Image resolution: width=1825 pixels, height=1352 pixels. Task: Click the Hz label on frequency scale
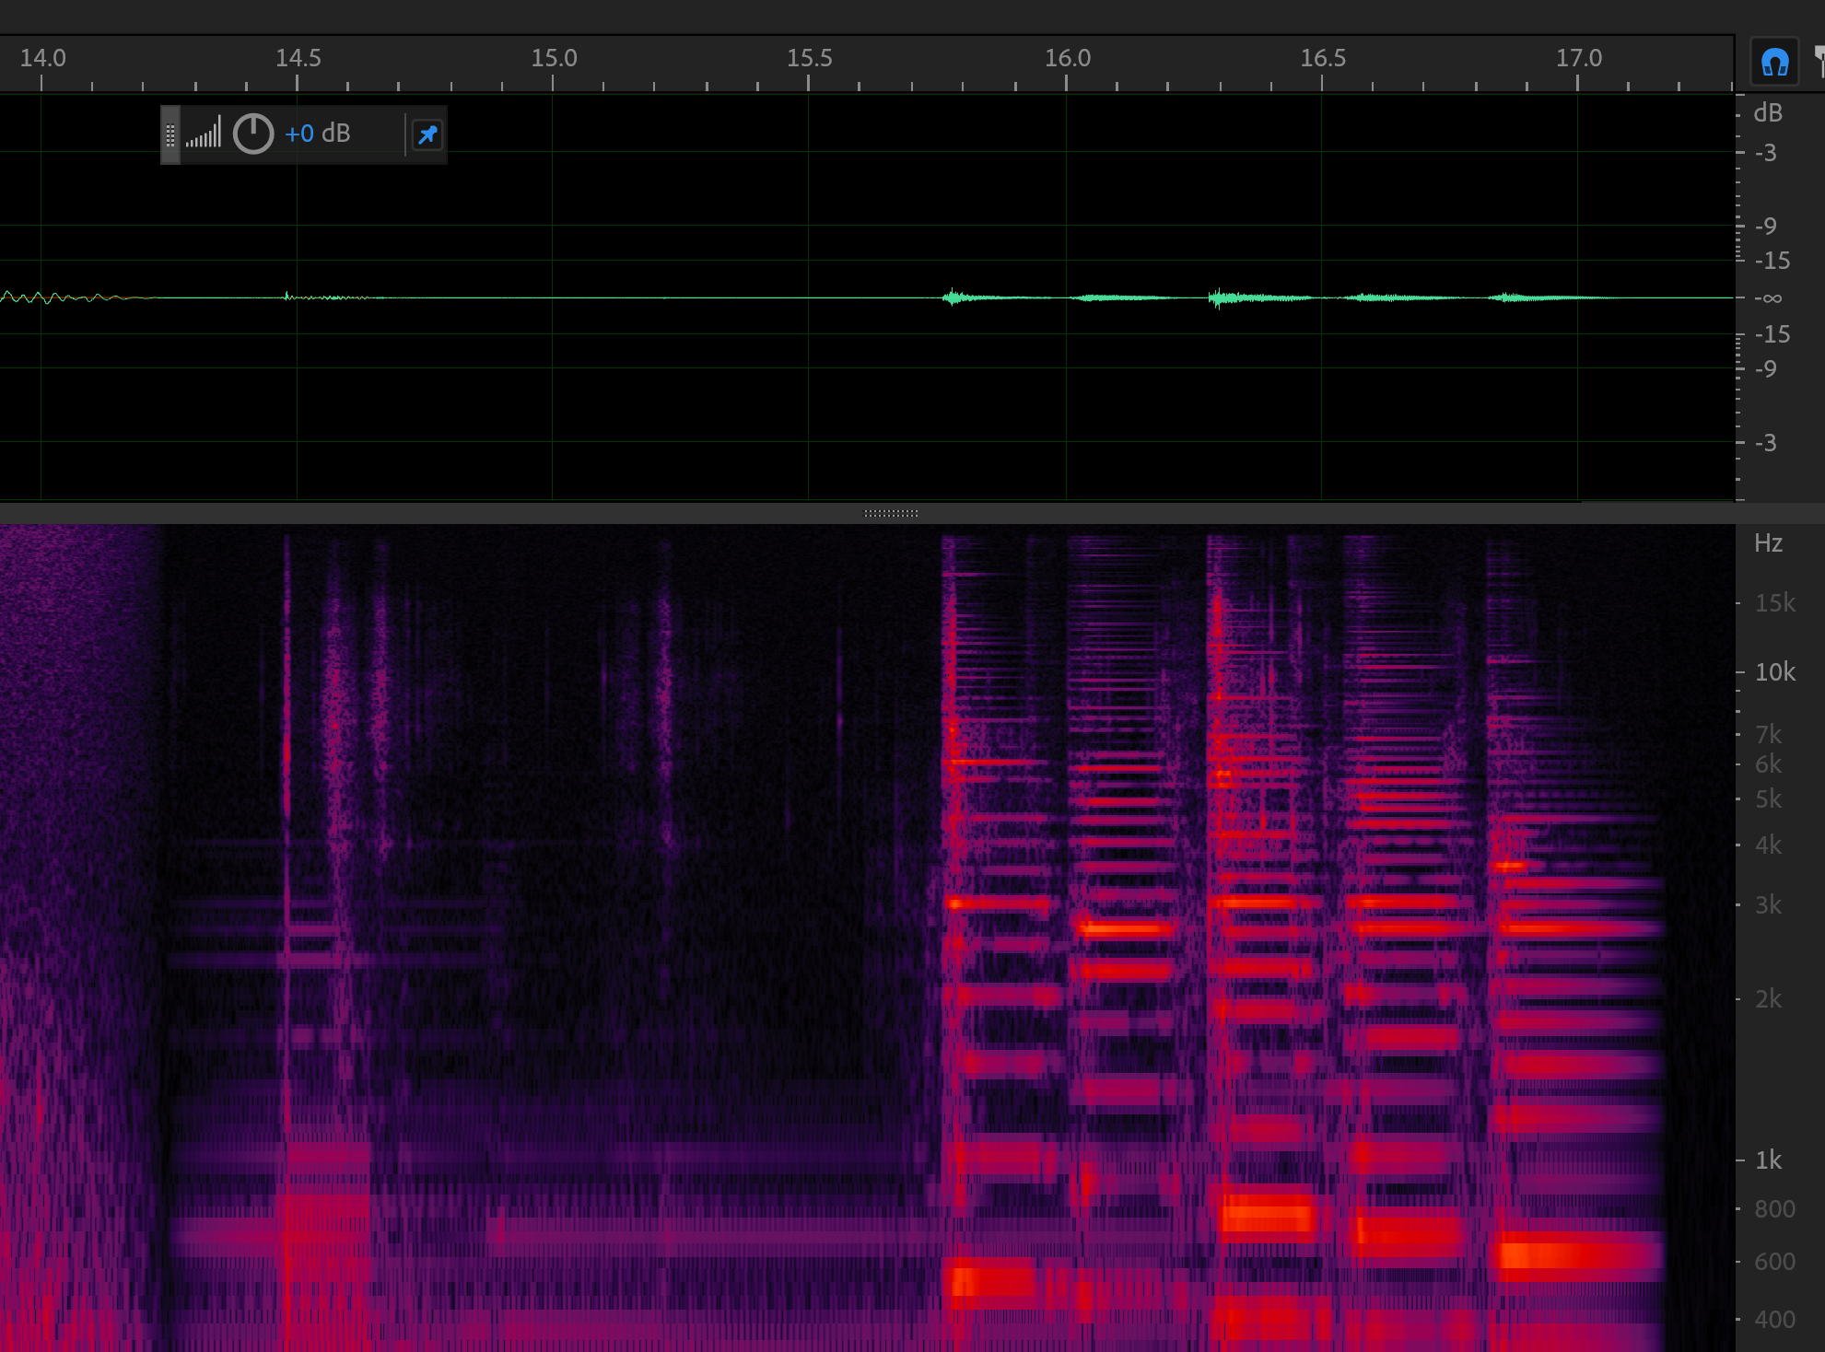pos(1767,543)
